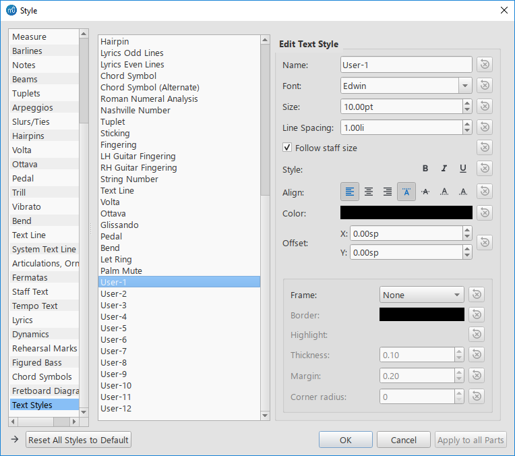The width and height of the screenshot is (515, 456).
Task: Align text center horizontally
Action: 369,192
